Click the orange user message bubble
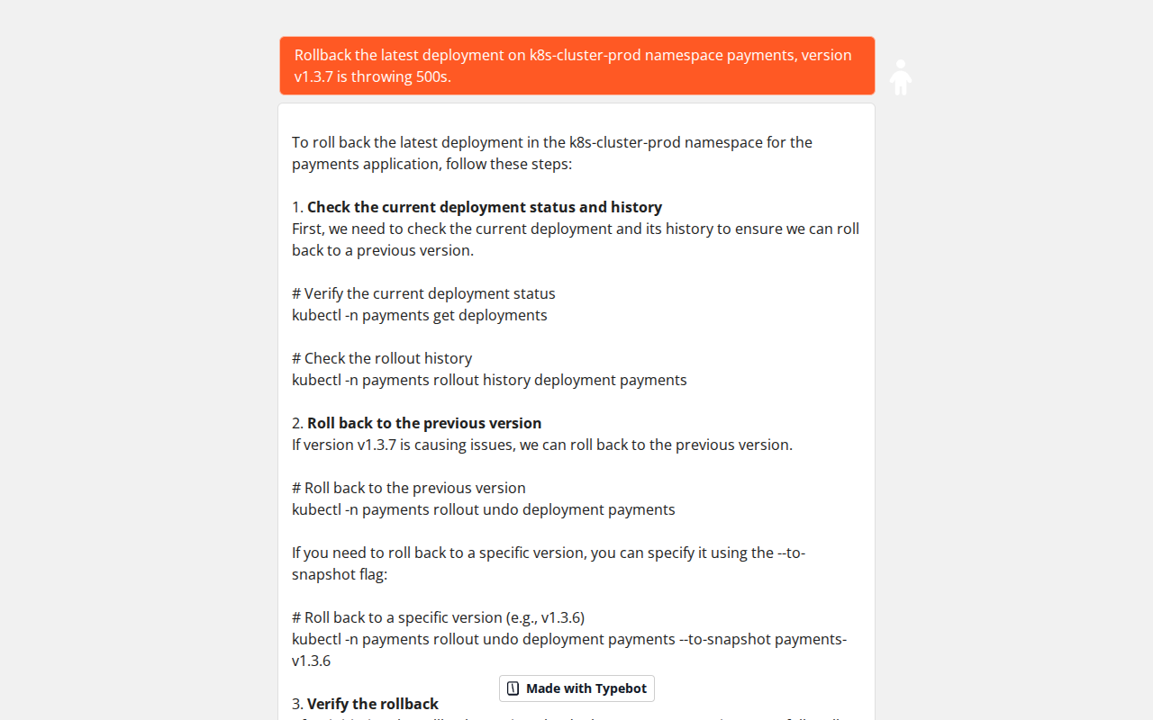Screen dimensions: 1153x720 [x=576, y=65]
